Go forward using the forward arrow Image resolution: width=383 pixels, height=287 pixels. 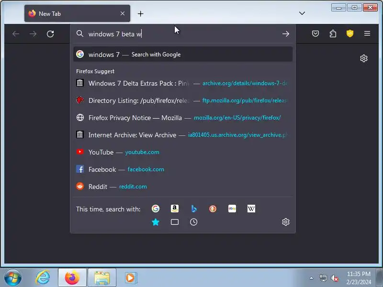pos(33,33)
